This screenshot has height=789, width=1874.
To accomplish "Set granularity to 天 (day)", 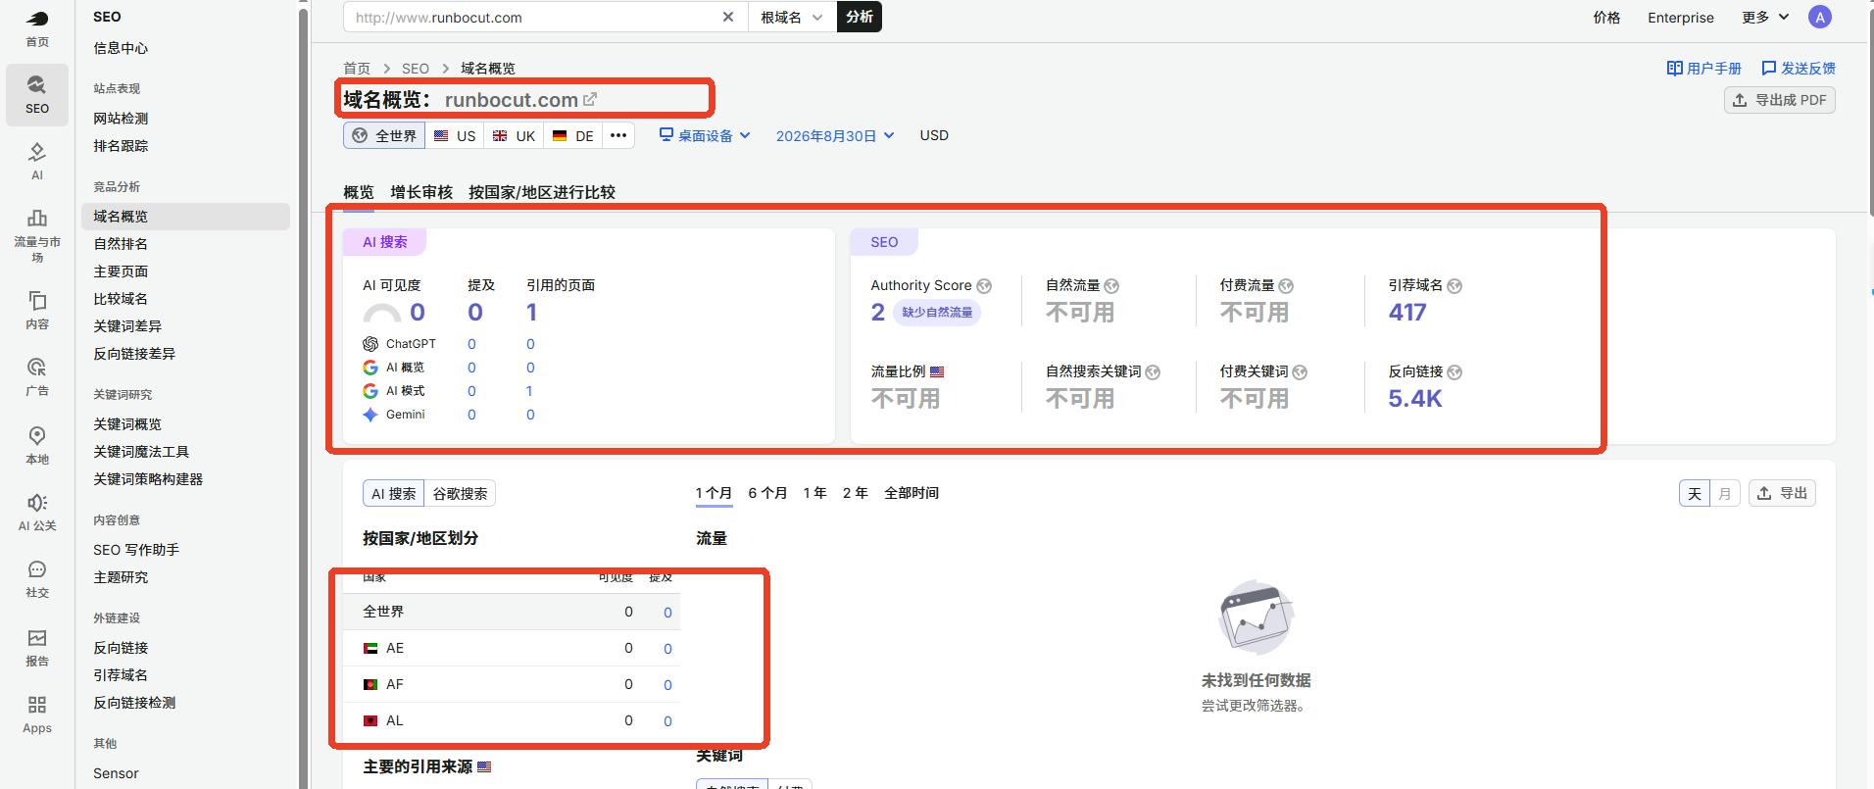I will pyautogui.click(x=1695, y=493).
